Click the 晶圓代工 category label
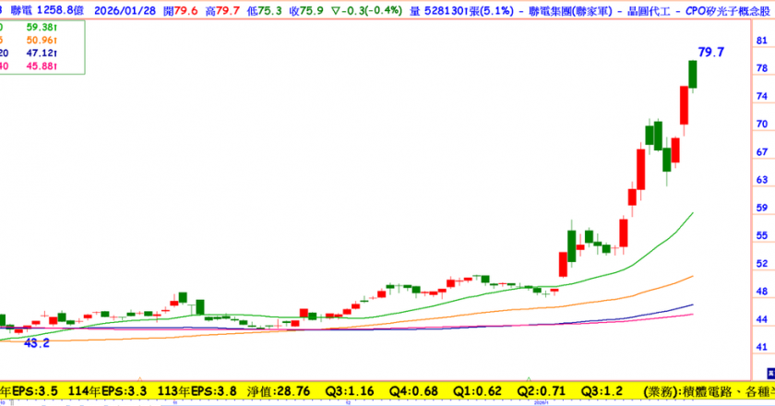The height and width of the screenshot is (406, 775). 649,10
